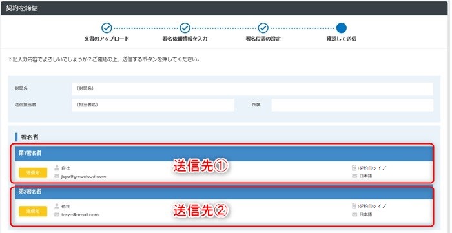Click 契約印タイプ text in 第2署名者 row
452x233 pixels.
tap(372, 207)
